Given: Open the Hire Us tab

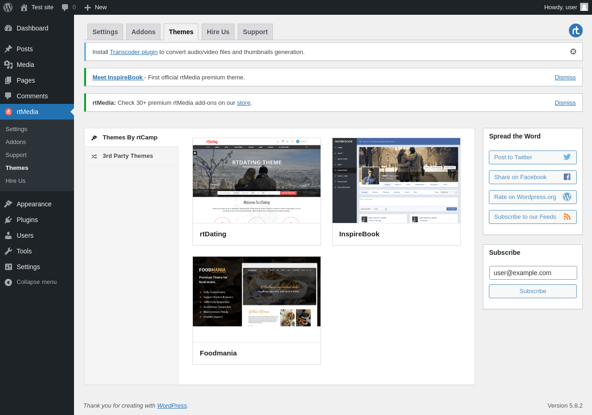Looking at the screenshot, I should point(218,32).
